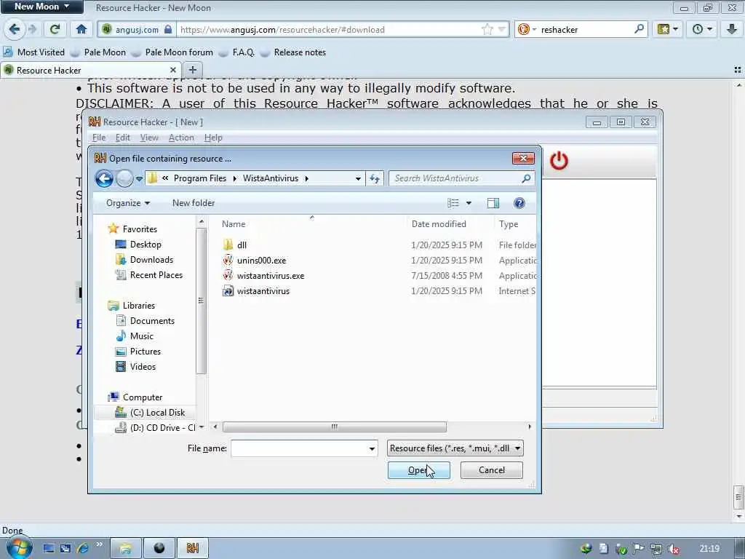Expand the WistaAntivirus breadcrumb arrow

306,179
